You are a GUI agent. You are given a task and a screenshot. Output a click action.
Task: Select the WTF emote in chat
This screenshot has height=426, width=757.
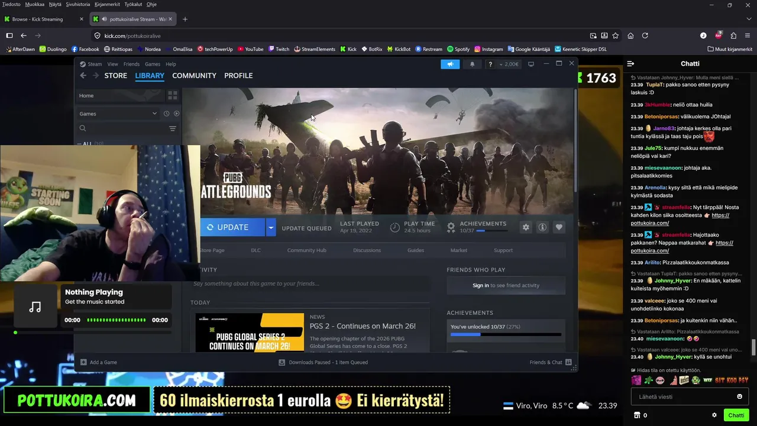pyautogui.click(x=707, y=380)
